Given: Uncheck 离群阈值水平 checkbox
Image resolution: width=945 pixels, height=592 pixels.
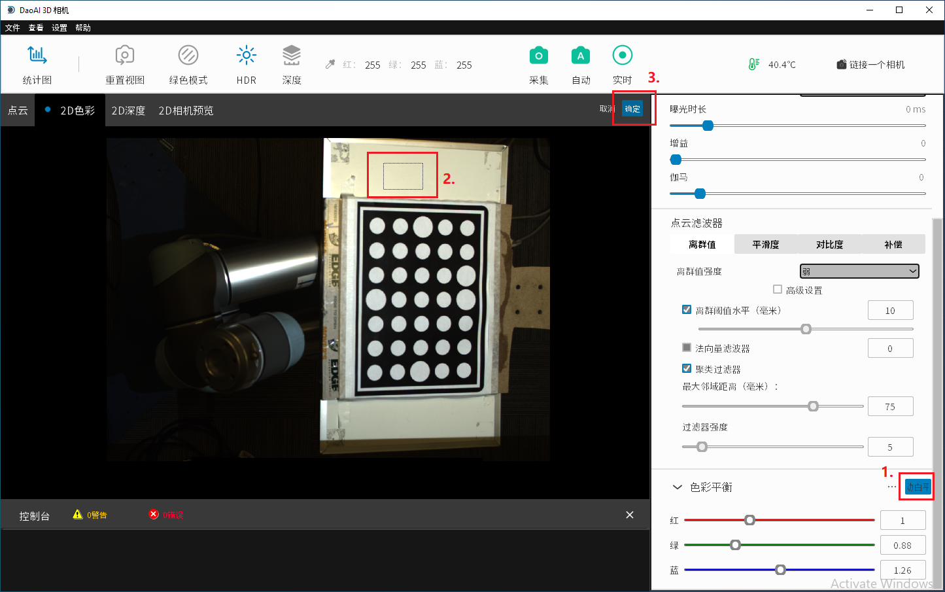Looking at the screenshot, I should (x=687, y=309).
